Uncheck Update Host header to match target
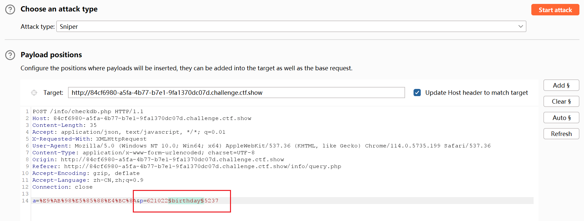584x221 pixels. (417, 93)
